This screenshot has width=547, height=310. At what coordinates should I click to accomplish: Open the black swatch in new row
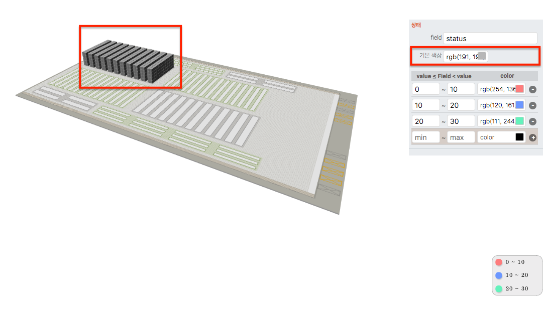click(x=519, y=137)
